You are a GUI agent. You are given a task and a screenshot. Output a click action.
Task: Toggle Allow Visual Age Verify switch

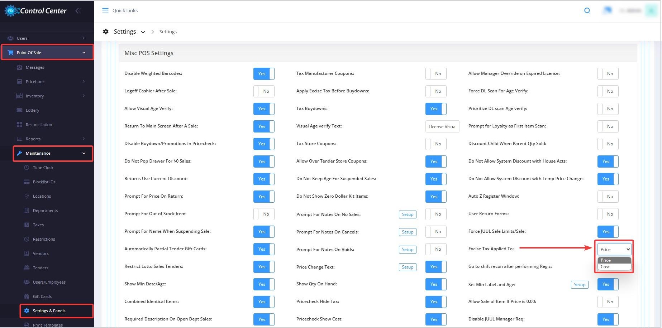(264, 108)
